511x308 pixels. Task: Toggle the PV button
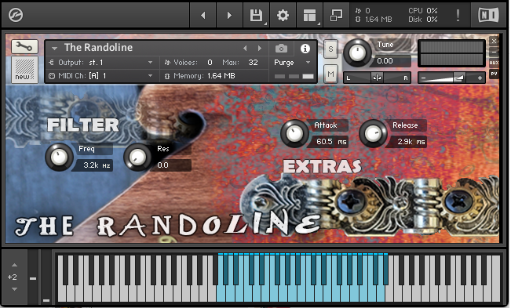494,74
